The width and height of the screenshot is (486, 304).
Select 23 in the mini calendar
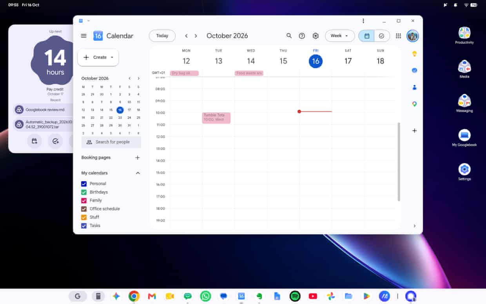[120, 118]
